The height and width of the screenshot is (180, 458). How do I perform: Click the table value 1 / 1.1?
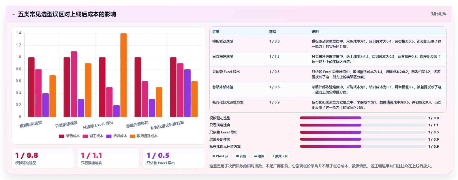pyautogui.click(x=274, y=57)
